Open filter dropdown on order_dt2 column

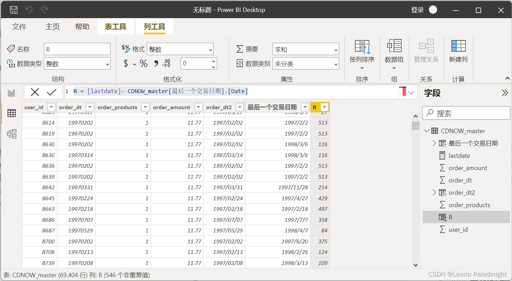pyautogui.click(x=240, y=107)
